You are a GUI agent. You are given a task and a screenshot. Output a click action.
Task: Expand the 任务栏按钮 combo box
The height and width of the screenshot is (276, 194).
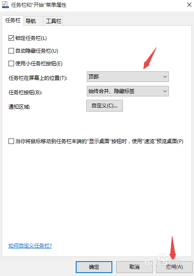pyautogui.click(x=128, y=91)
